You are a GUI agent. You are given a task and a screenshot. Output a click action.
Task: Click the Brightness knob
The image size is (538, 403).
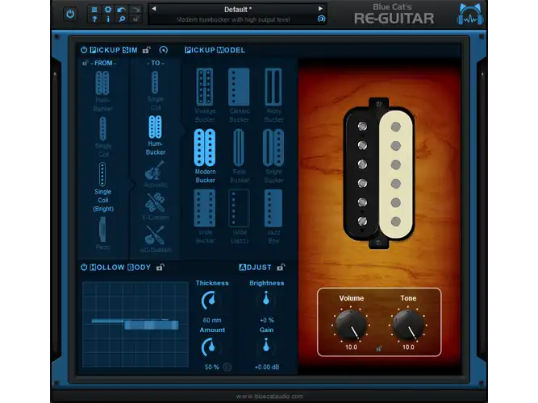pyautogui.click(x=266, y=299)
